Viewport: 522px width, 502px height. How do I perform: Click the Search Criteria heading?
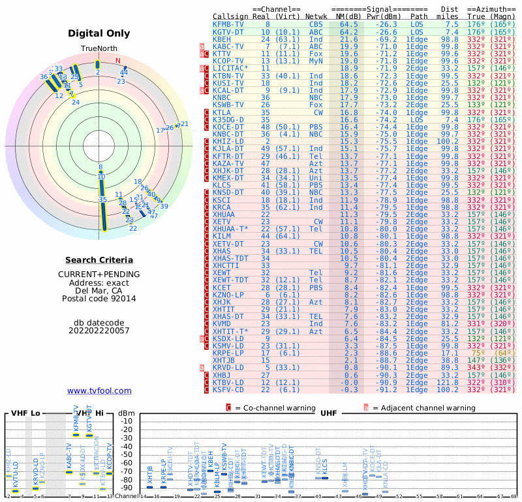pyautogui.click(x=99, y=260)
